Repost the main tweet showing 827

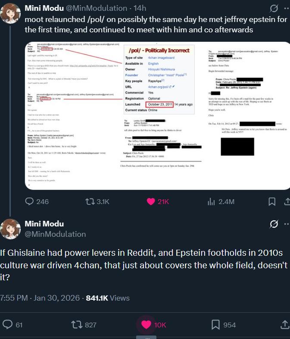tap(77, 324)
